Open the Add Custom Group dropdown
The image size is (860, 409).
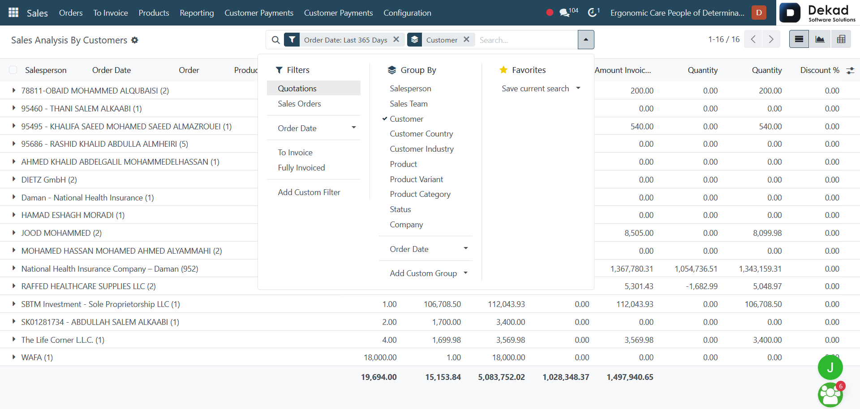[428, 273]
